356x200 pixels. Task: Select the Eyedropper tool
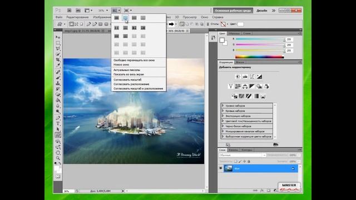coord(58,66)
